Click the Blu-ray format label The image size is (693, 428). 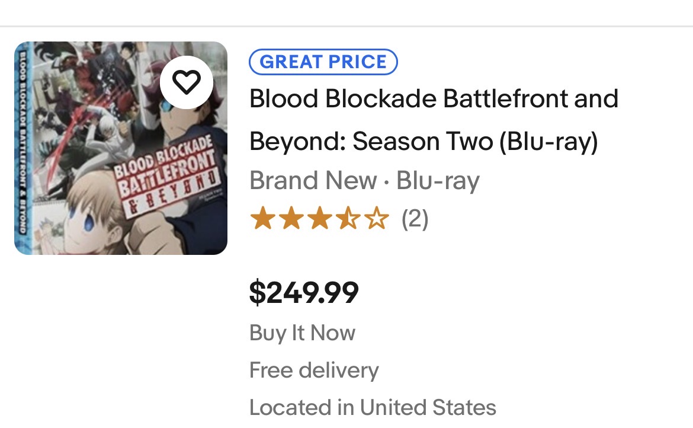[438, 181]
